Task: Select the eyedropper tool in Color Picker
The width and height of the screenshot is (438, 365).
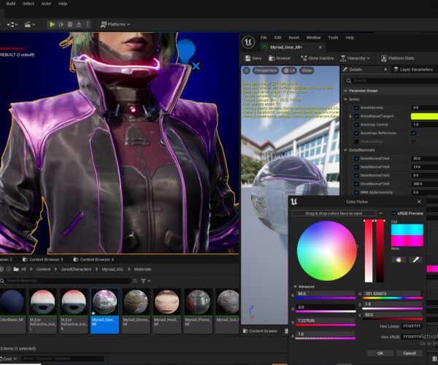Action: (415, 260)
